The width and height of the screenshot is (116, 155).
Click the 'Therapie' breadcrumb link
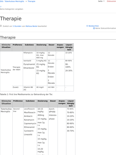[32, 1]
